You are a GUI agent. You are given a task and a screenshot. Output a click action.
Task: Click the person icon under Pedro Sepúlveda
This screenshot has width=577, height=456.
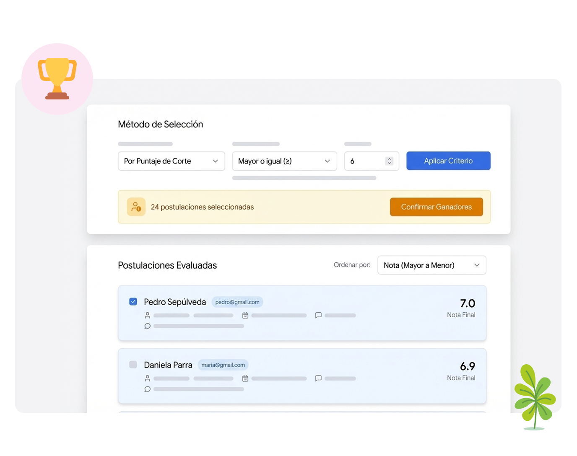point(147,315)
